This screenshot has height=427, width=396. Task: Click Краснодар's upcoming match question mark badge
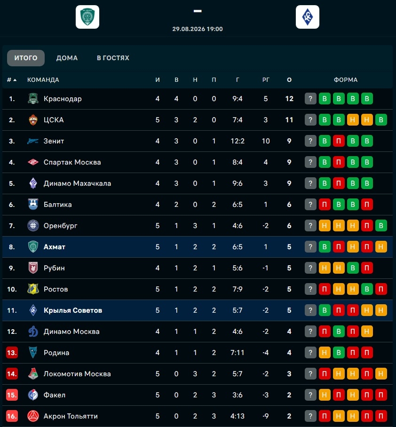tap(310, 99)
